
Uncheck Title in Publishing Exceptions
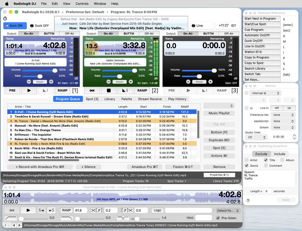pos(266,160)
